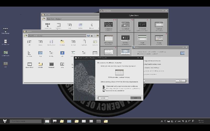Screen dimensions: 210x131
Task: Open the start menu logo in taskbar corner
Action: coord(5,121)
